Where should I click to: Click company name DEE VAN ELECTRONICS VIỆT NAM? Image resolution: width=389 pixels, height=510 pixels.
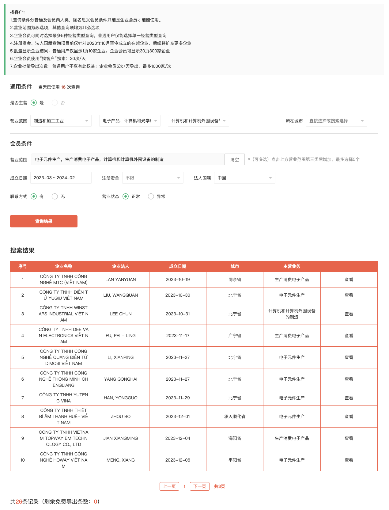(x=63, y=336)
